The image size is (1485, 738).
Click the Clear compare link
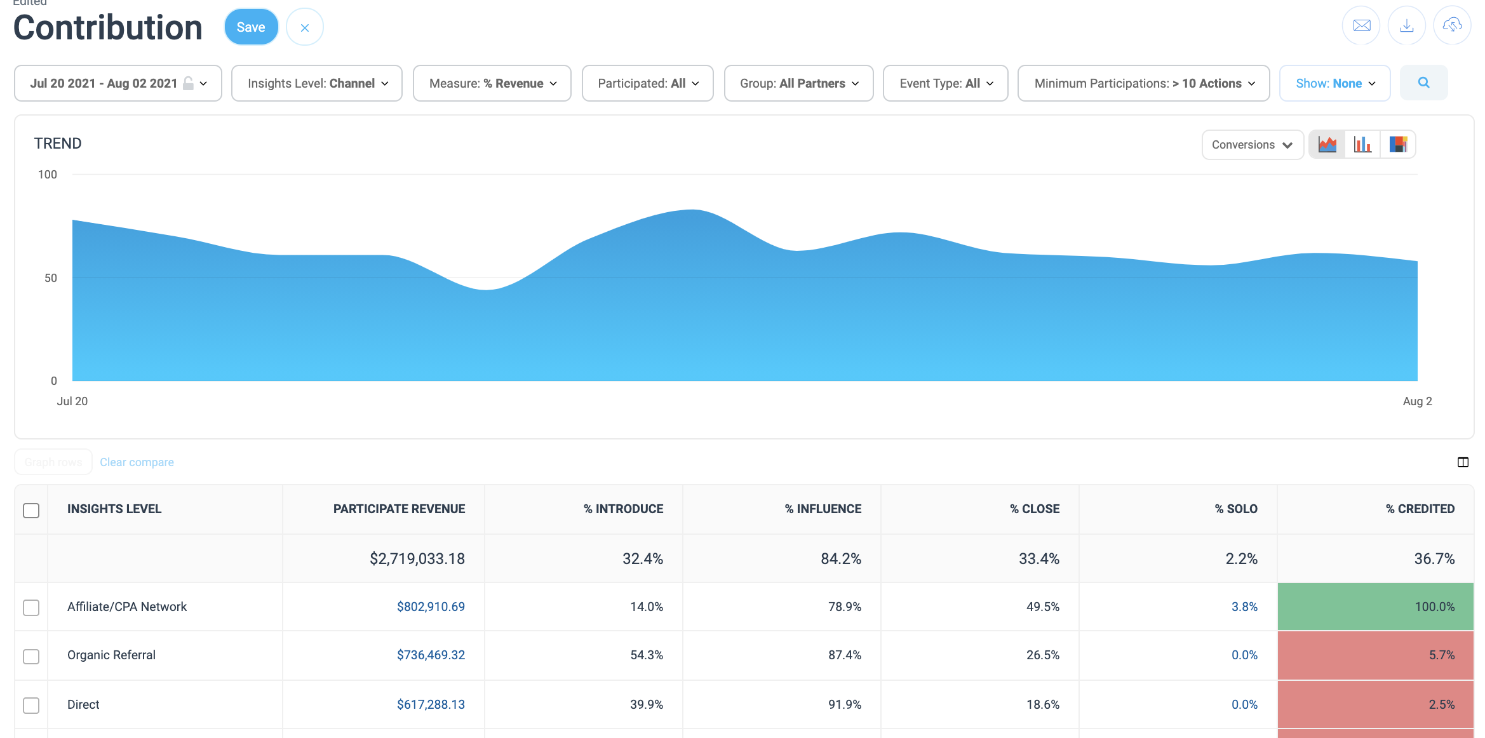tap(137, 462)
